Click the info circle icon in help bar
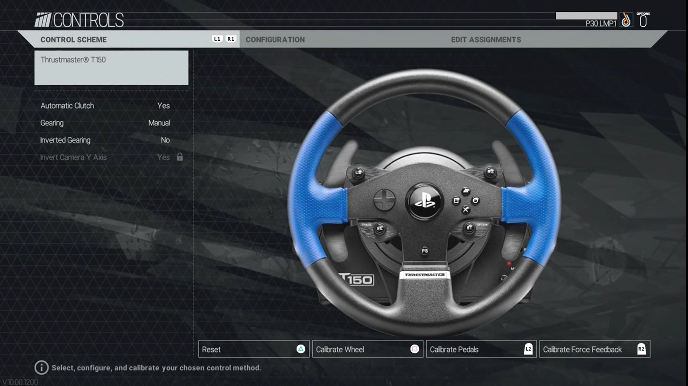 coord(41,367)
